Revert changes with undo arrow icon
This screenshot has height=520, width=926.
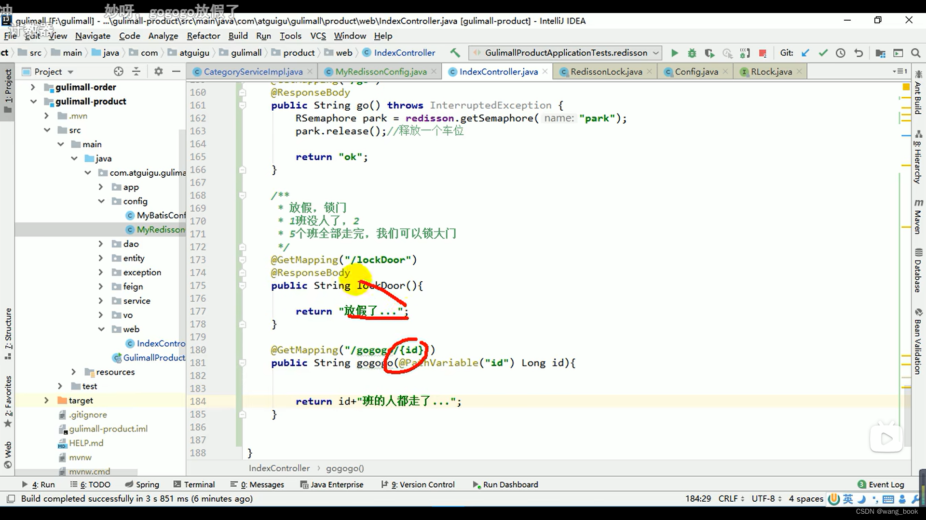click(x=858, y=53)
